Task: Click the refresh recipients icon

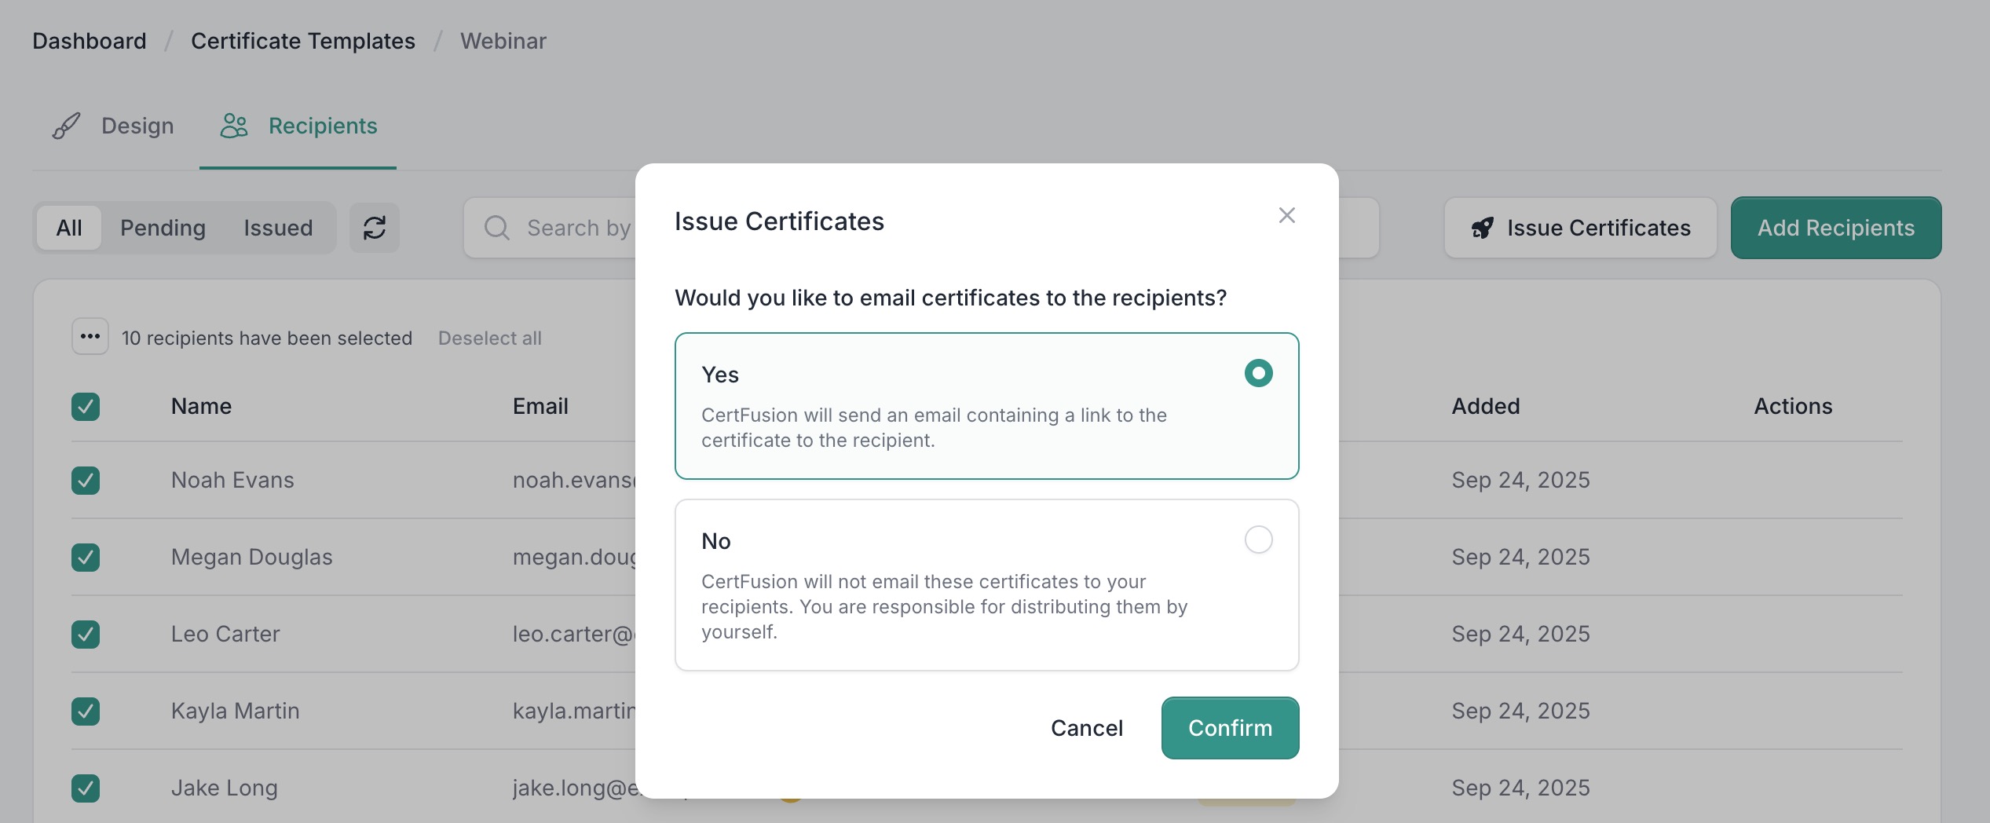Action: (x=375, y=228)
